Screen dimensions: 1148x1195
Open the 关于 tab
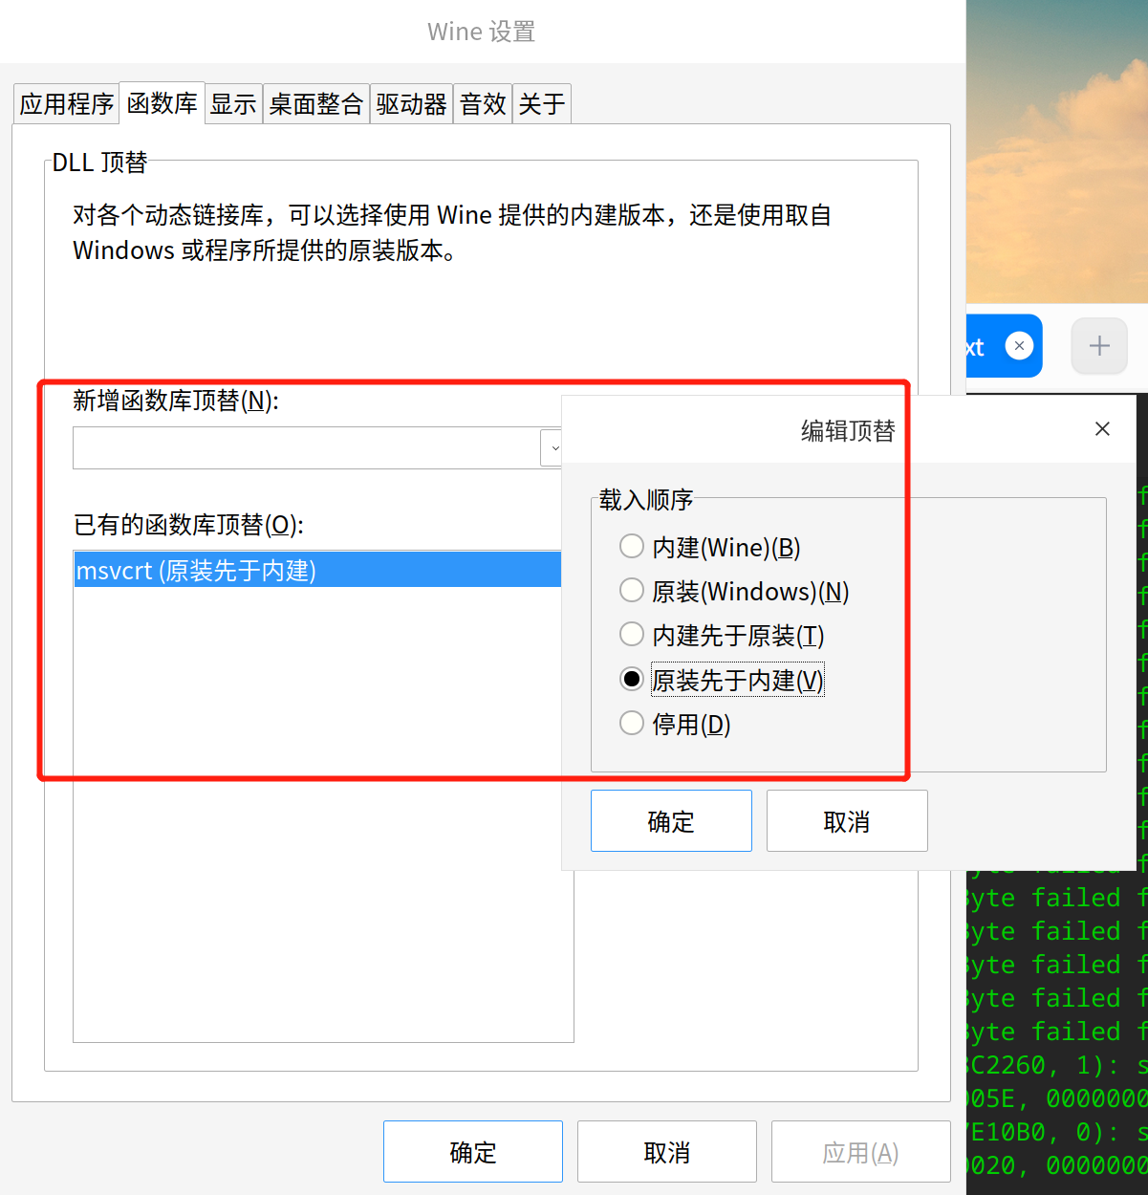click(542, 103)
